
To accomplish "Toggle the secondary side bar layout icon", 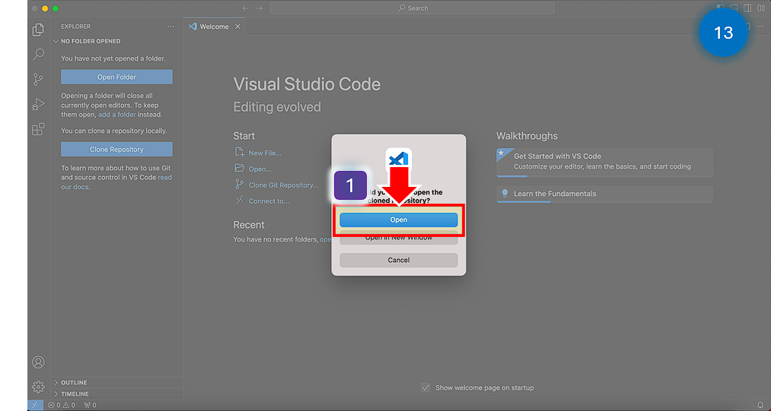I will [747, 8].
